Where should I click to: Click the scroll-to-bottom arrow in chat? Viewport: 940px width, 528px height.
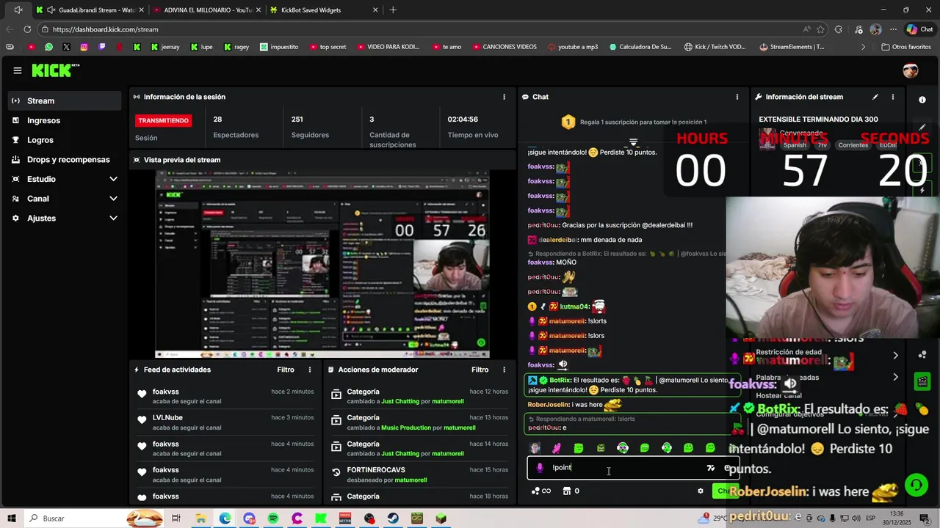634,142
